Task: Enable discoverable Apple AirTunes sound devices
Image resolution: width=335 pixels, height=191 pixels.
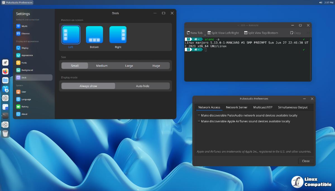Action: click(199, 121)
